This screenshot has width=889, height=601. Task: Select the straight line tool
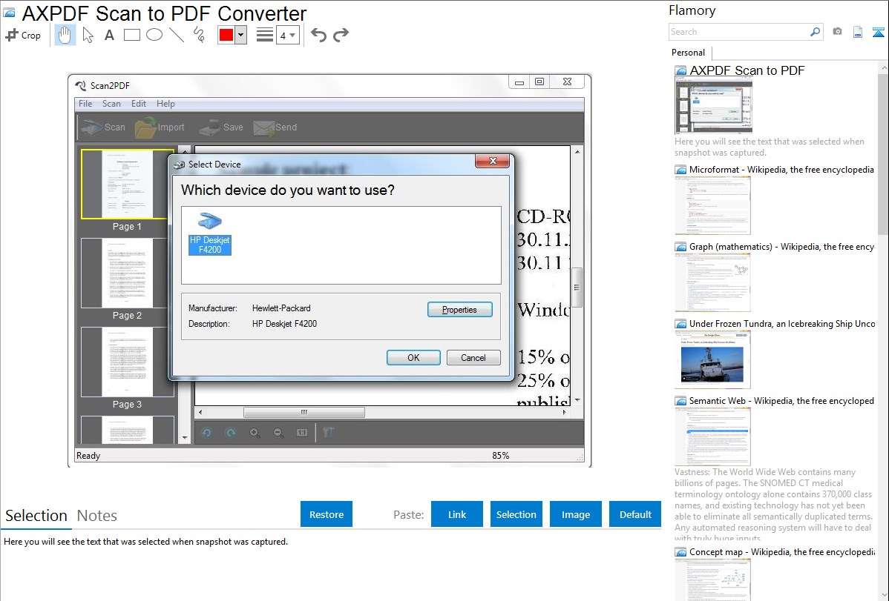point(177,35)
